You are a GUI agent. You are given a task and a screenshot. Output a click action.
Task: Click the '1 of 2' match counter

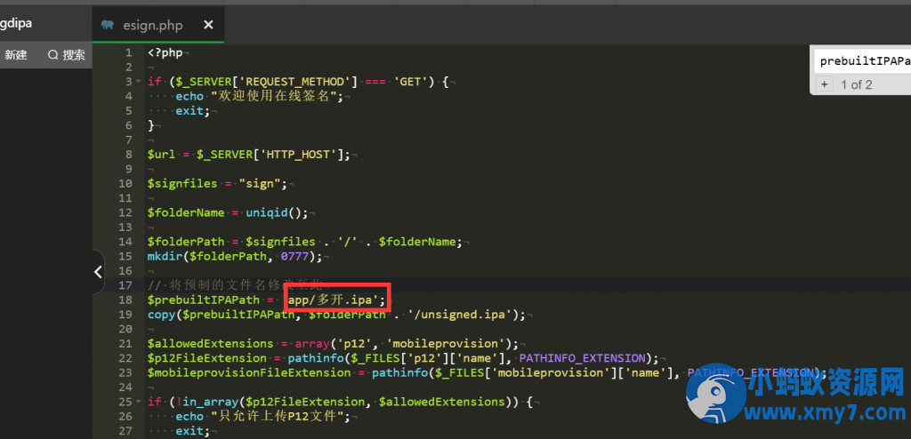[856, 84]
